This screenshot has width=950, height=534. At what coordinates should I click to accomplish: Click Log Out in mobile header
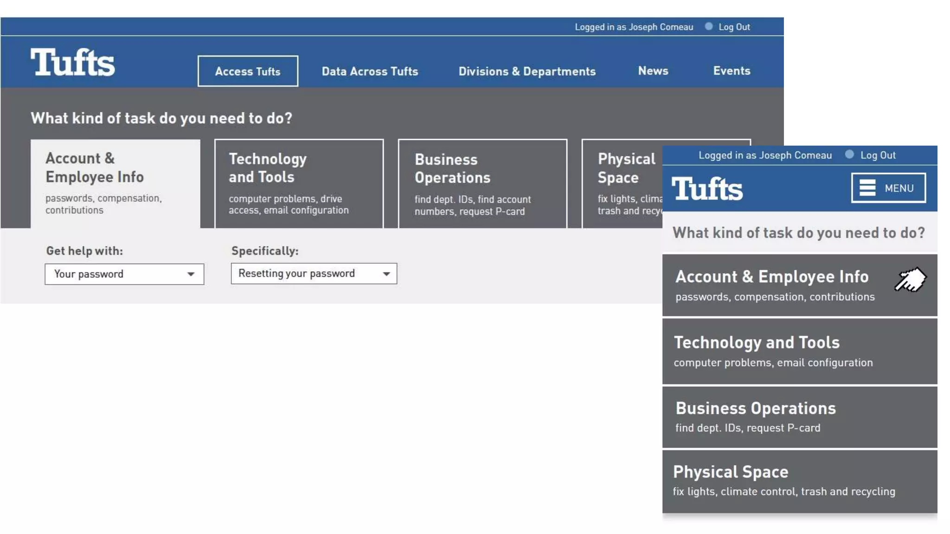(x=878, y=155)
